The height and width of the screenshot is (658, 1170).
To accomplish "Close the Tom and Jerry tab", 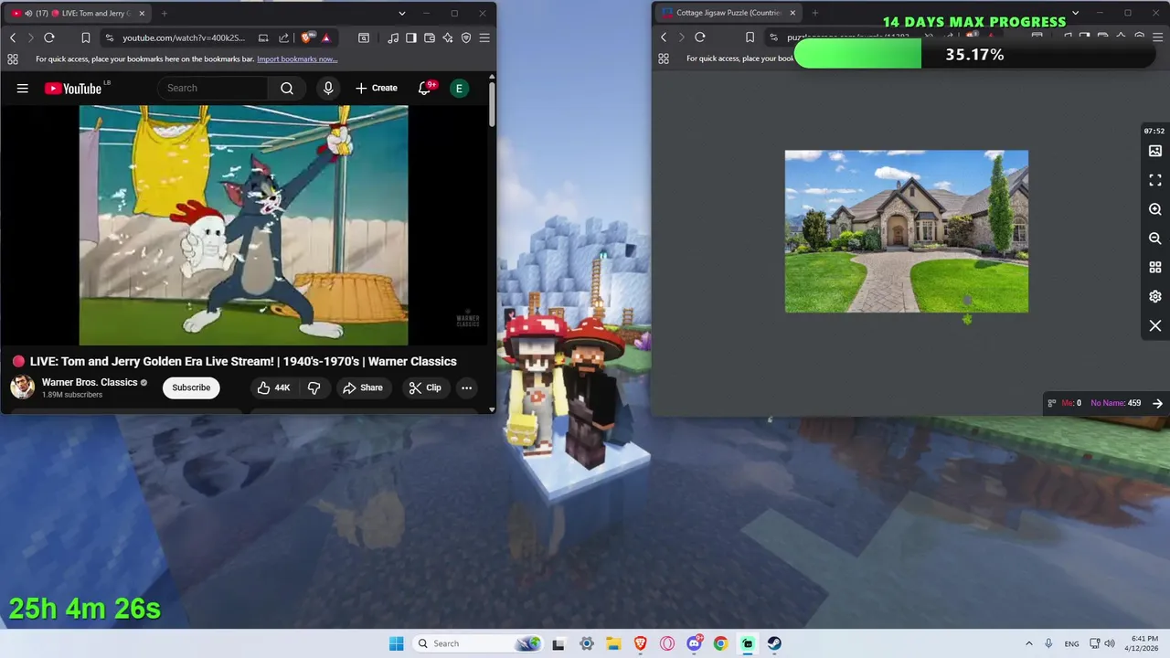I will pos(142,14).
